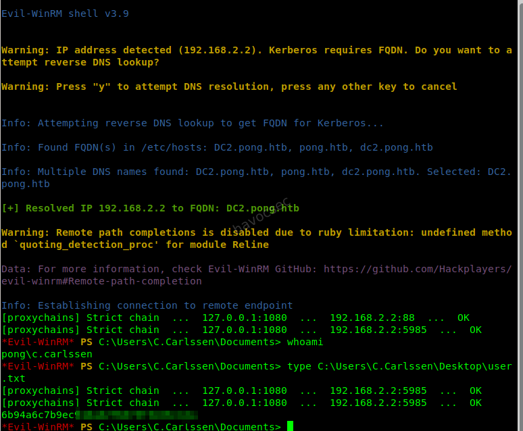523x431 pixels.
Task: Click the IP address detected warning text
Action: pos(257,56)
